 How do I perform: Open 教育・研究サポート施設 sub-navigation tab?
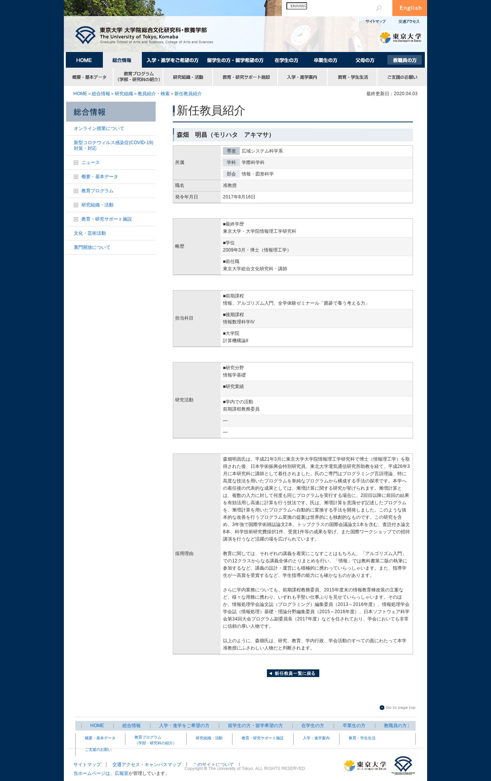pos(246,77)
